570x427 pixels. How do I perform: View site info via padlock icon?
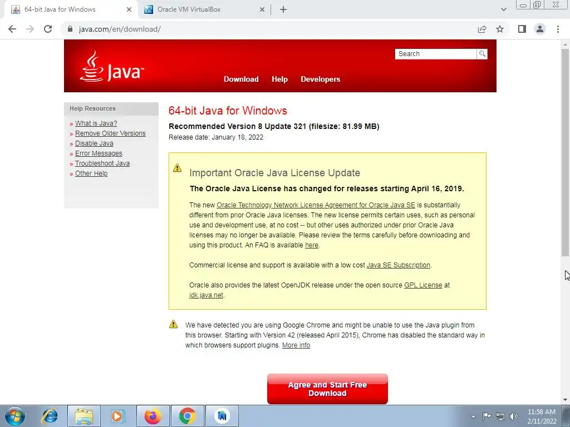pos(71,29)
